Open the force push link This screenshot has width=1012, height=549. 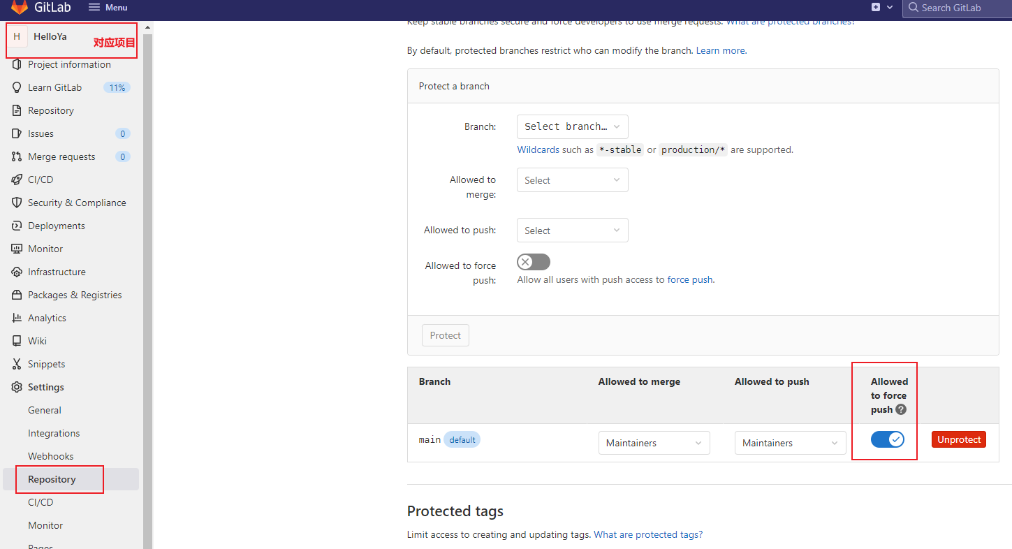(x=690, y=279)
